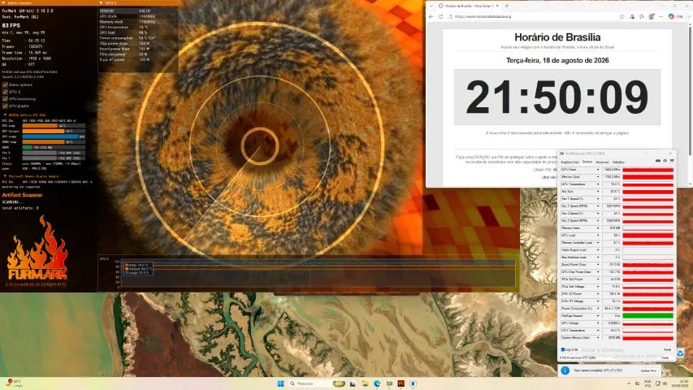693x390 pixels.
Task: Collapse the NVIDIA GeForce RTX section in FurMark
Action: [5, 115]
